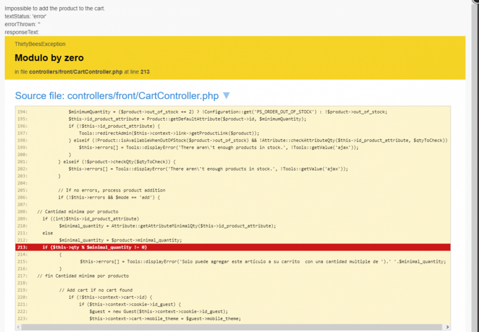Click the 'responseText:' label
This screenshot has height=332, width=479.
coord(21,32)
